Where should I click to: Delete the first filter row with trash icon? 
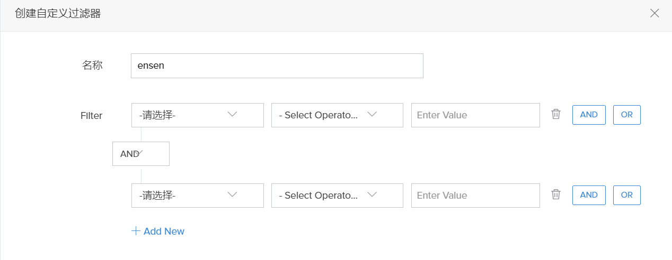[555, 114]
